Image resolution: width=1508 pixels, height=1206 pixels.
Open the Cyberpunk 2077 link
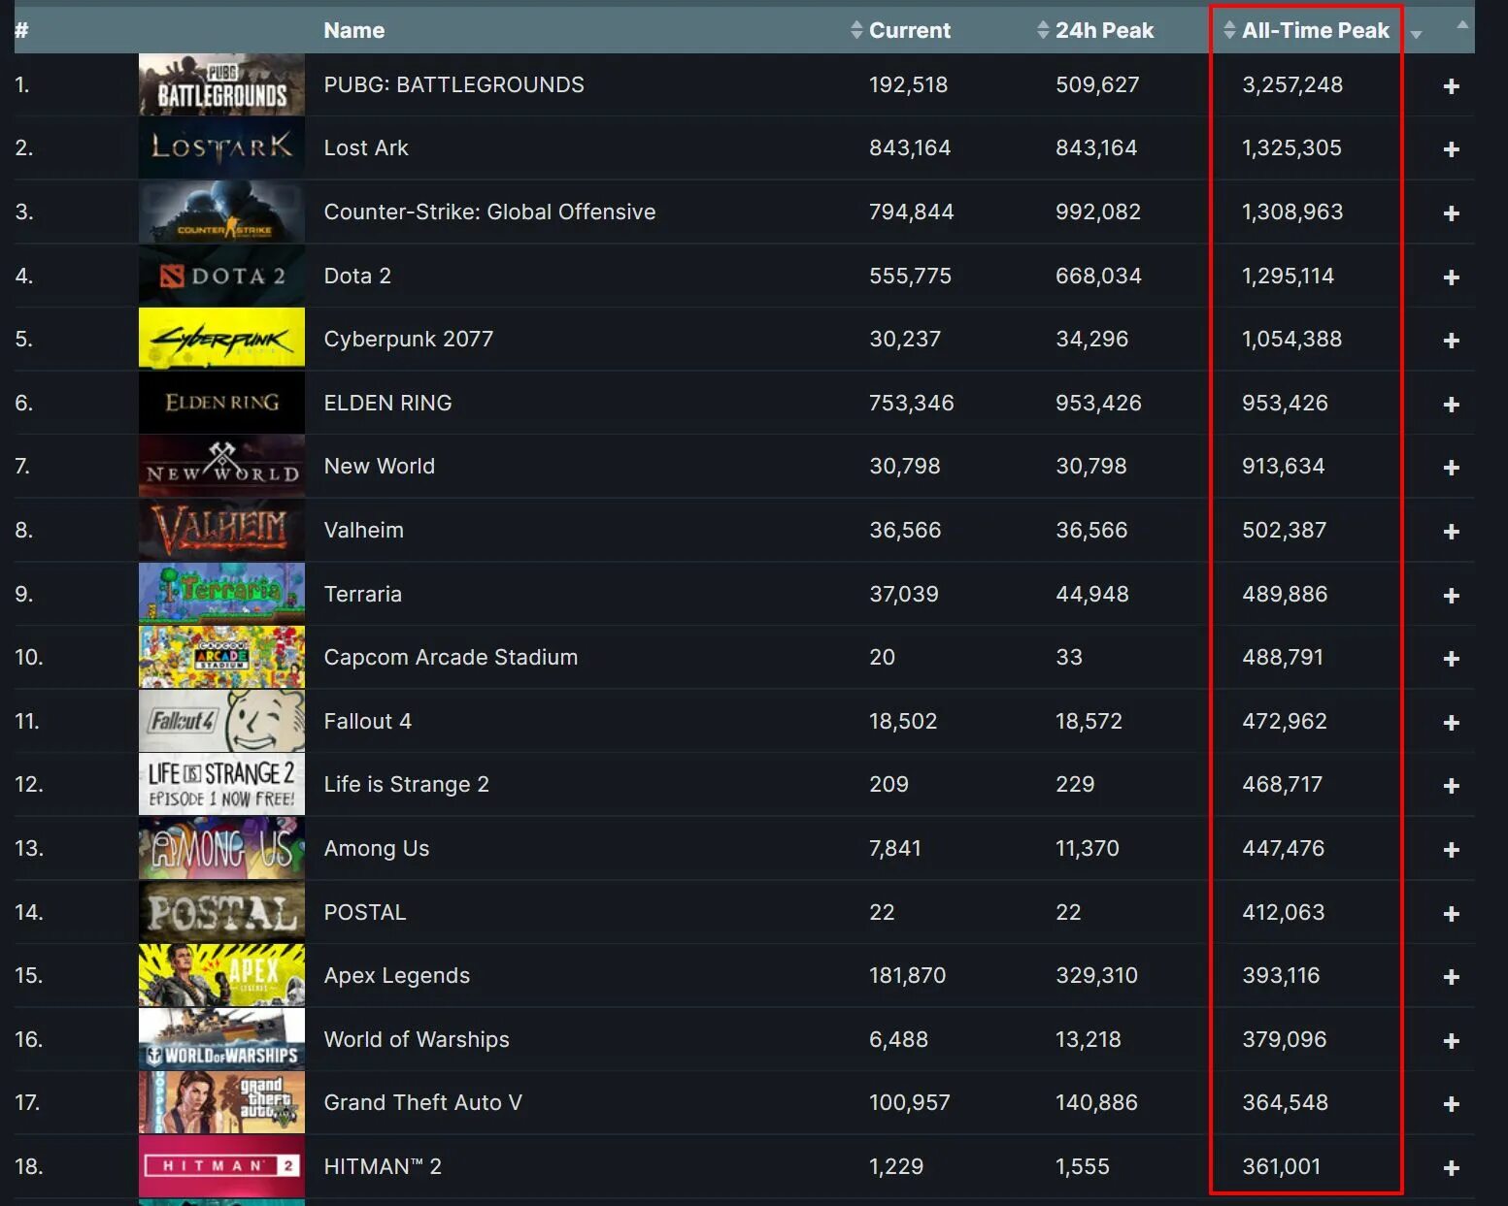[x=409, y=339]
